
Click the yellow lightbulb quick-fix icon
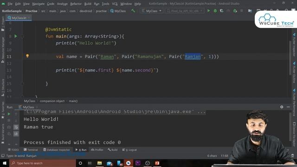click(27, 56)
